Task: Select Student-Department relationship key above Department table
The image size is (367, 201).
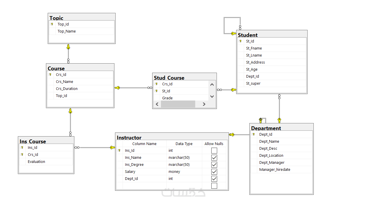Action: [279, 120]
